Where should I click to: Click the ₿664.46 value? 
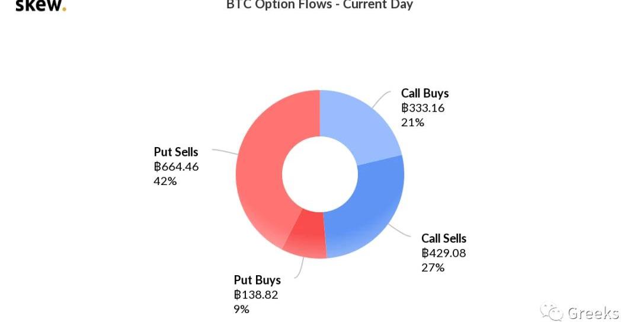(176, 167)
